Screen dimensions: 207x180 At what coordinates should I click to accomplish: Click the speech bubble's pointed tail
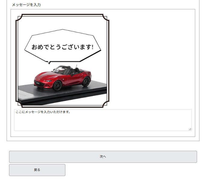coord(49,62)
